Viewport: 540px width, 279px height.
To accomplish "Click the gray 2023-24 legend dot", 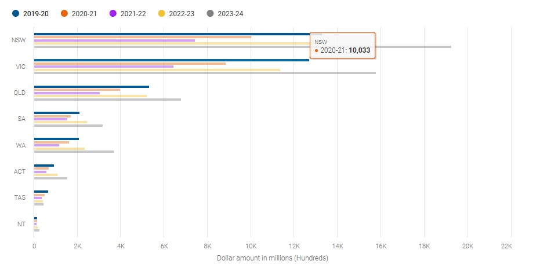I will coord(211,13).
